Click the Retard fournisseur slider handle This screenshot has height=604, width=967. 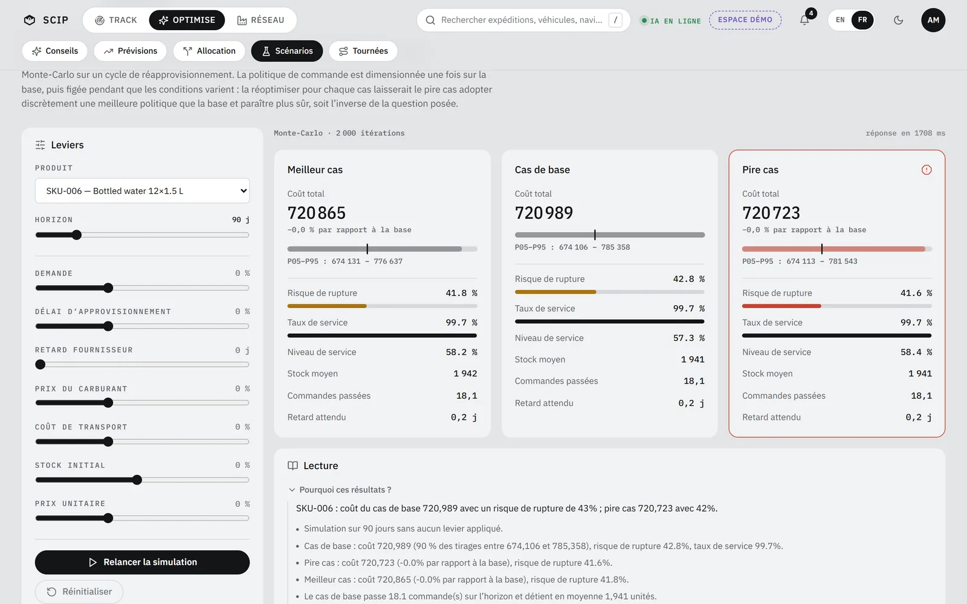pyautogui.click(x=40, y=365)
